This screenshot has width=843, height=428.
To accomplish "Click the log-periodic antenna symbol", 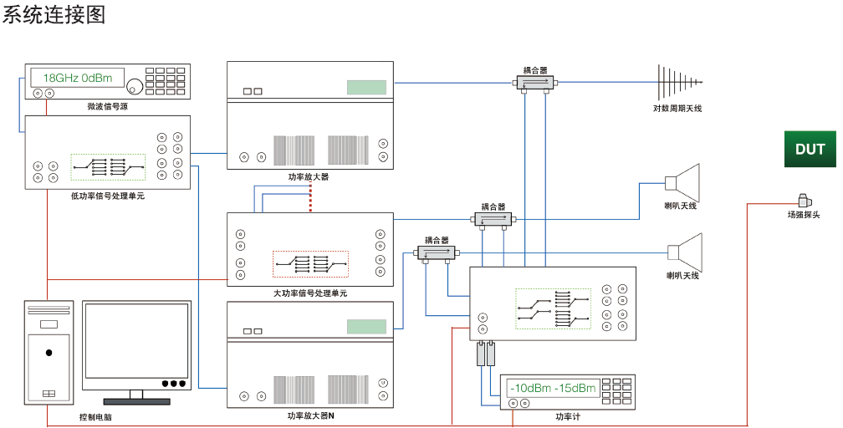I will pyautogui.click(x=678, y=82).
